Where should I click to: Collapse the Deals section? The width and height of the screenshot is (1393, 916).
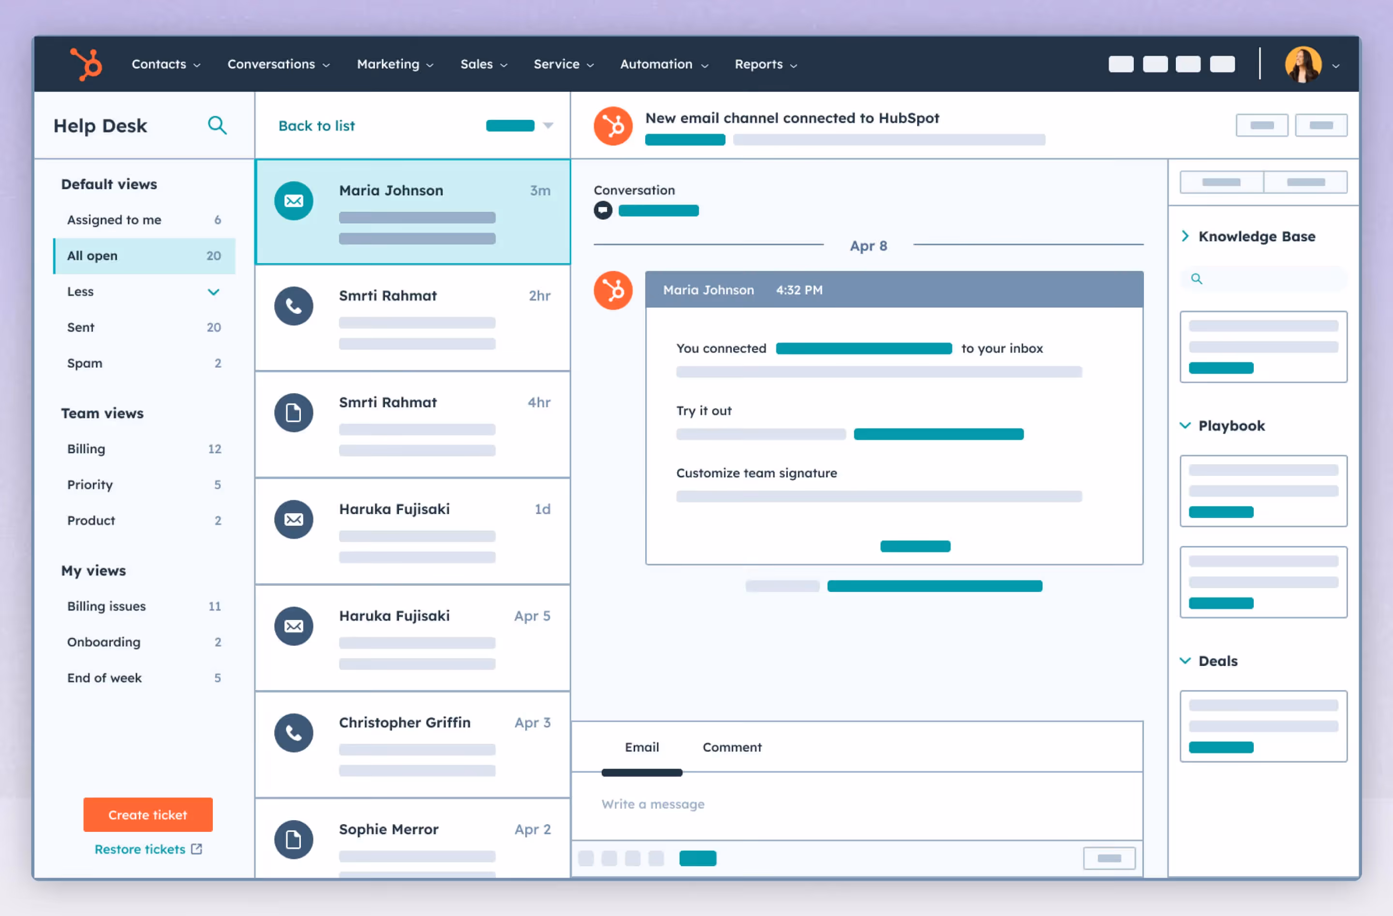pyautogui.click(x=1185, y=661)
